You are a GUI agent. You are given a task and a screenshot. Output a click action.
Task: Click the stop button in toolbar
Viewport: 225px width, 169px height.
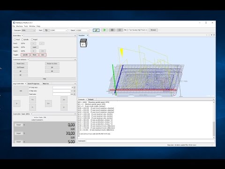click(112, 30)
